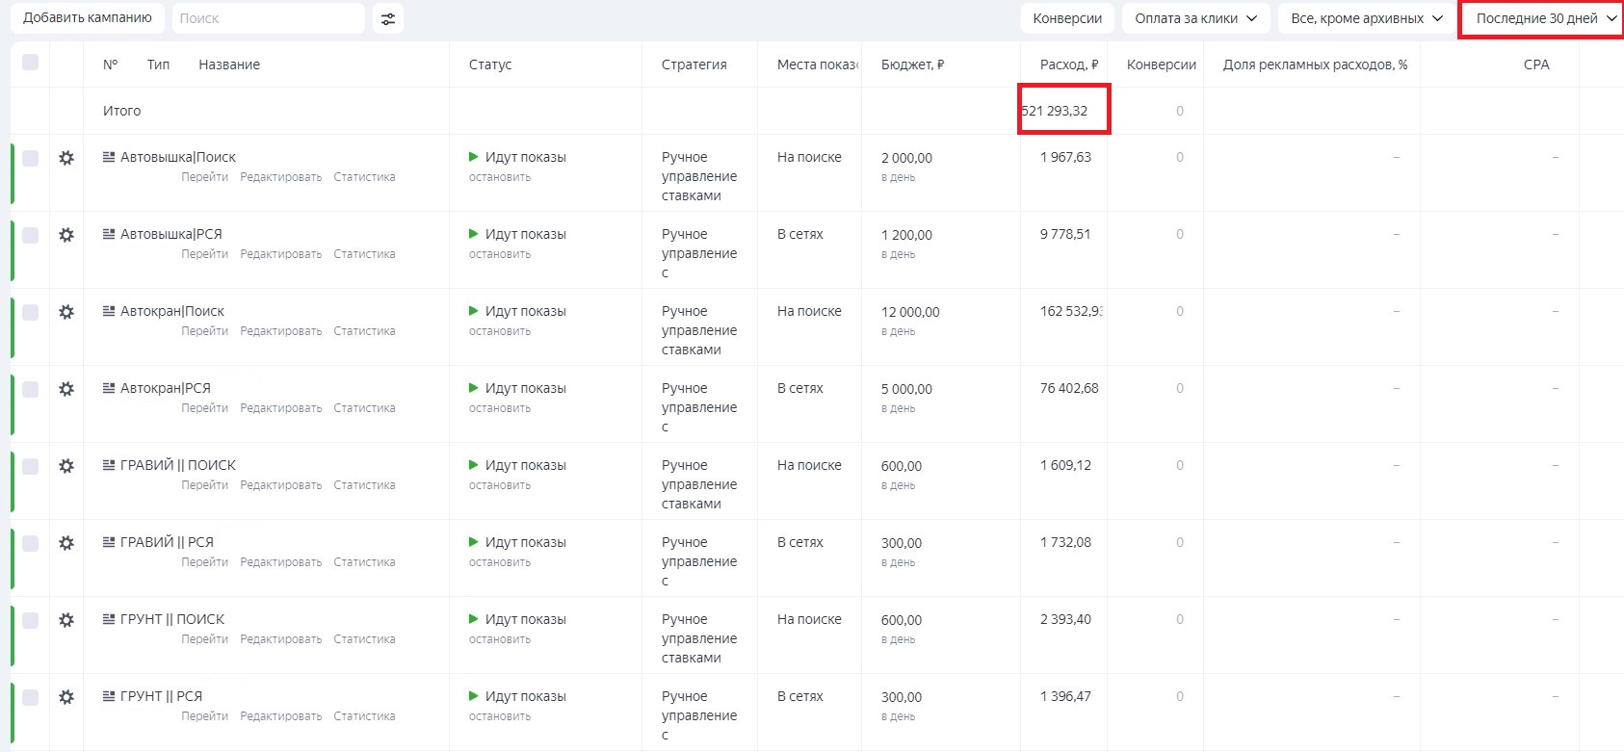Image resolution: width=1624 pixels, height=752 pixels.
Task: Sort by the Название column header
Action: click(229, 65)
